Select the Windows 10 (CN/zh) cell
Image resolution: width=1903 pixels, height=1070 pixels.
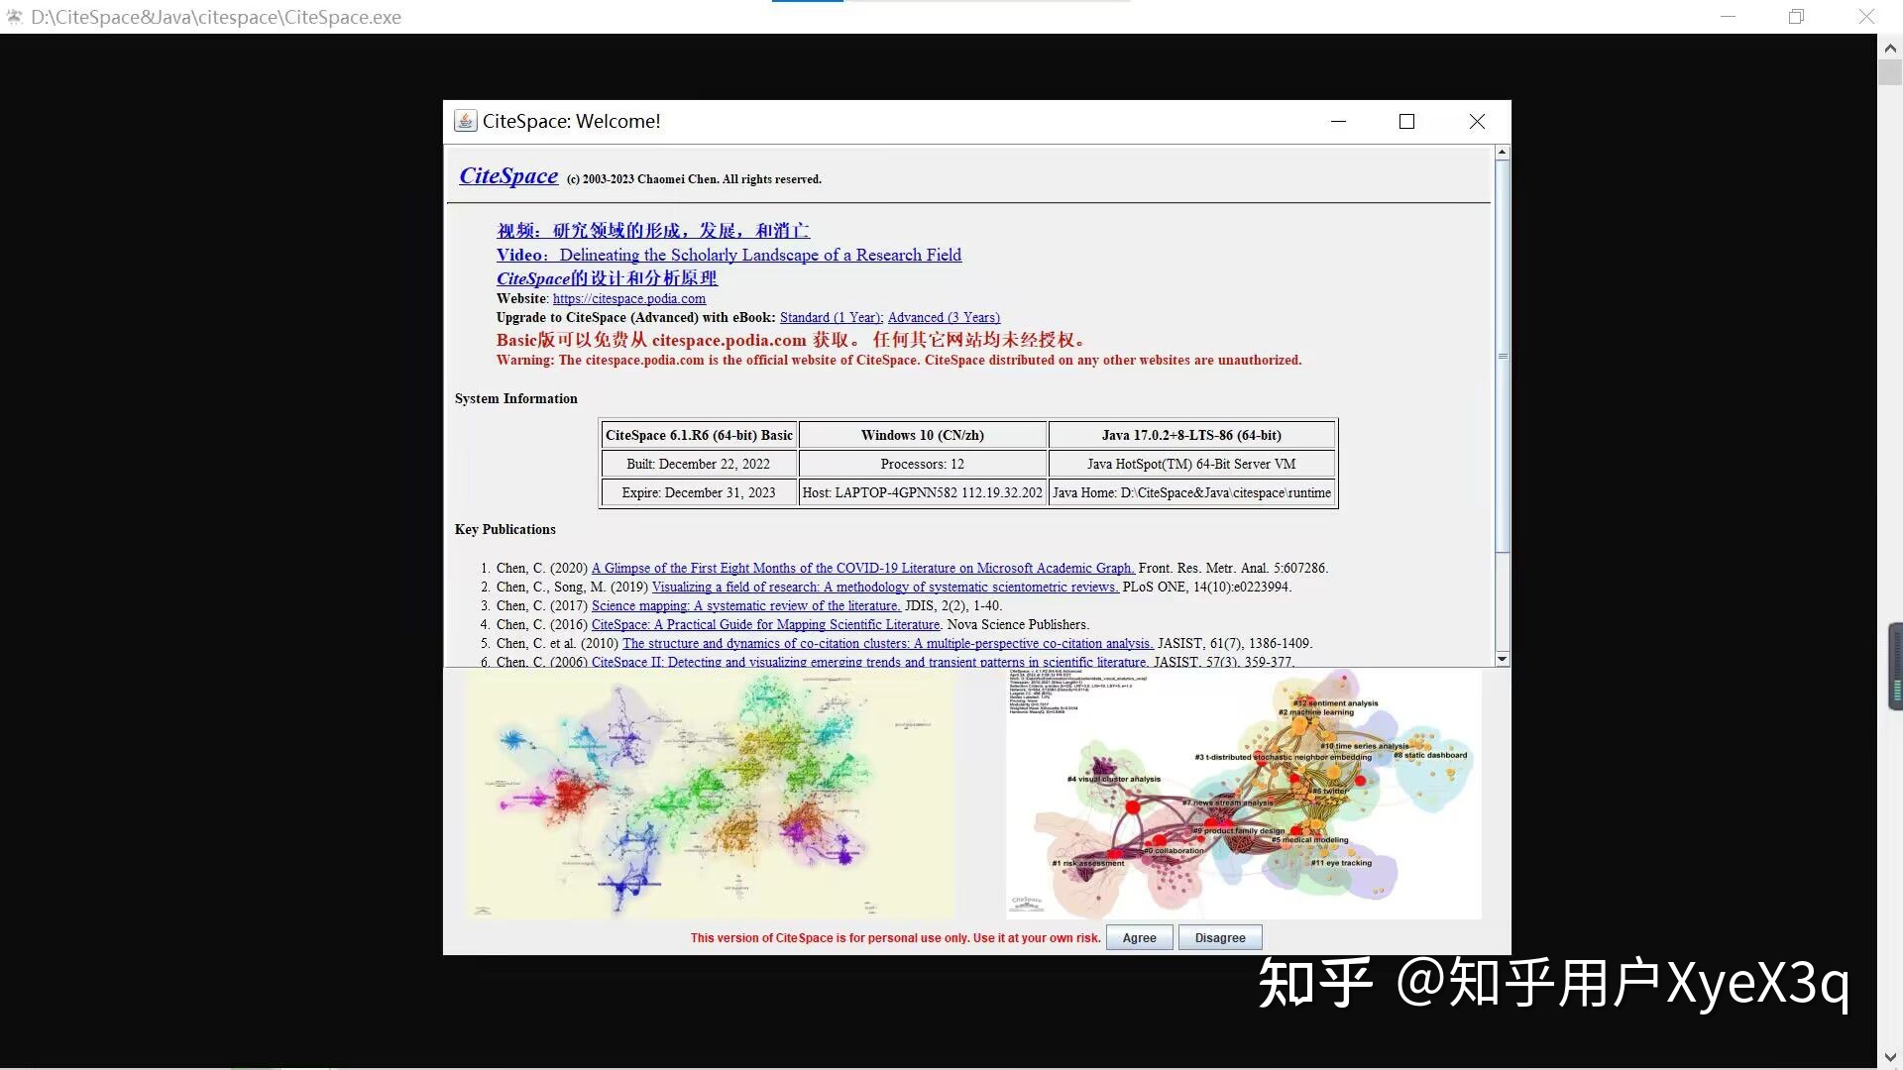(x=923, y=435)
